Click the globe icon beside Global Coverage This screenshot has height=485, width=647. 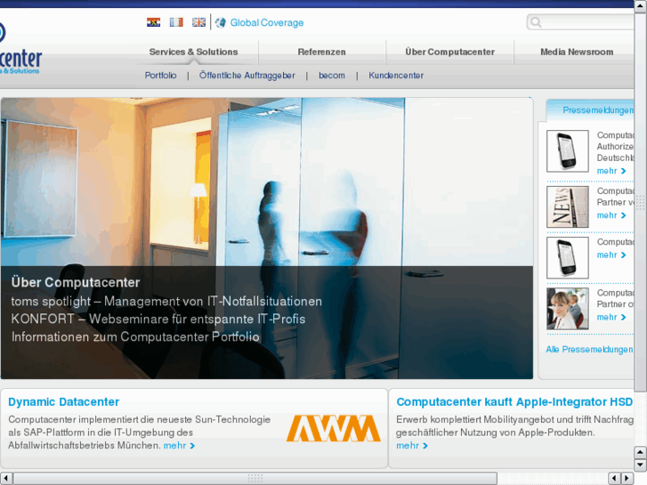(x=221, y=22)
